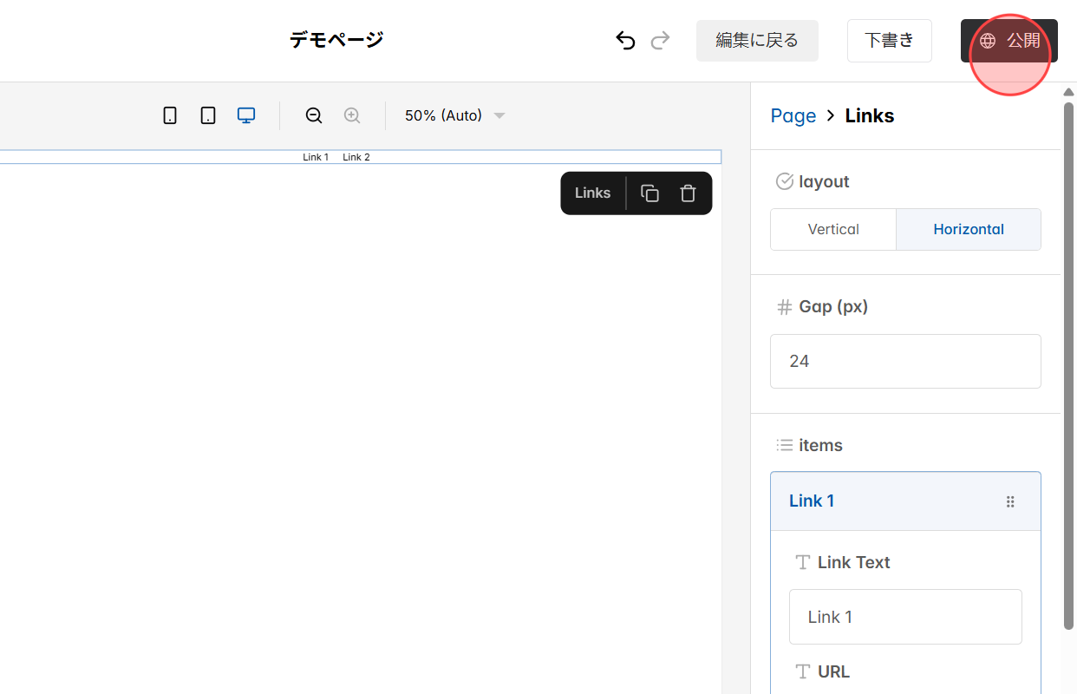Select the desktop preview icon
Screen dimensions: 1077x694
246,115
